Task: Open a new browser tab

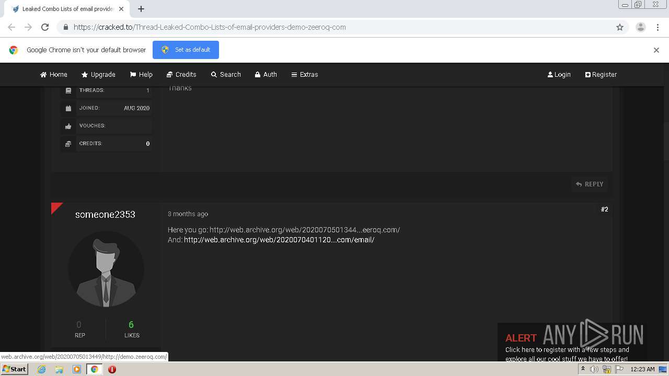Action: pyautogui.click(x=141, y=9)
